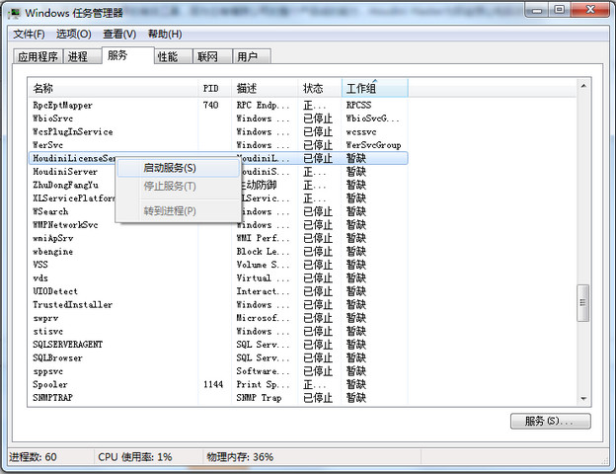Select the vds service row
616x474 pixels.
[218, 277]
